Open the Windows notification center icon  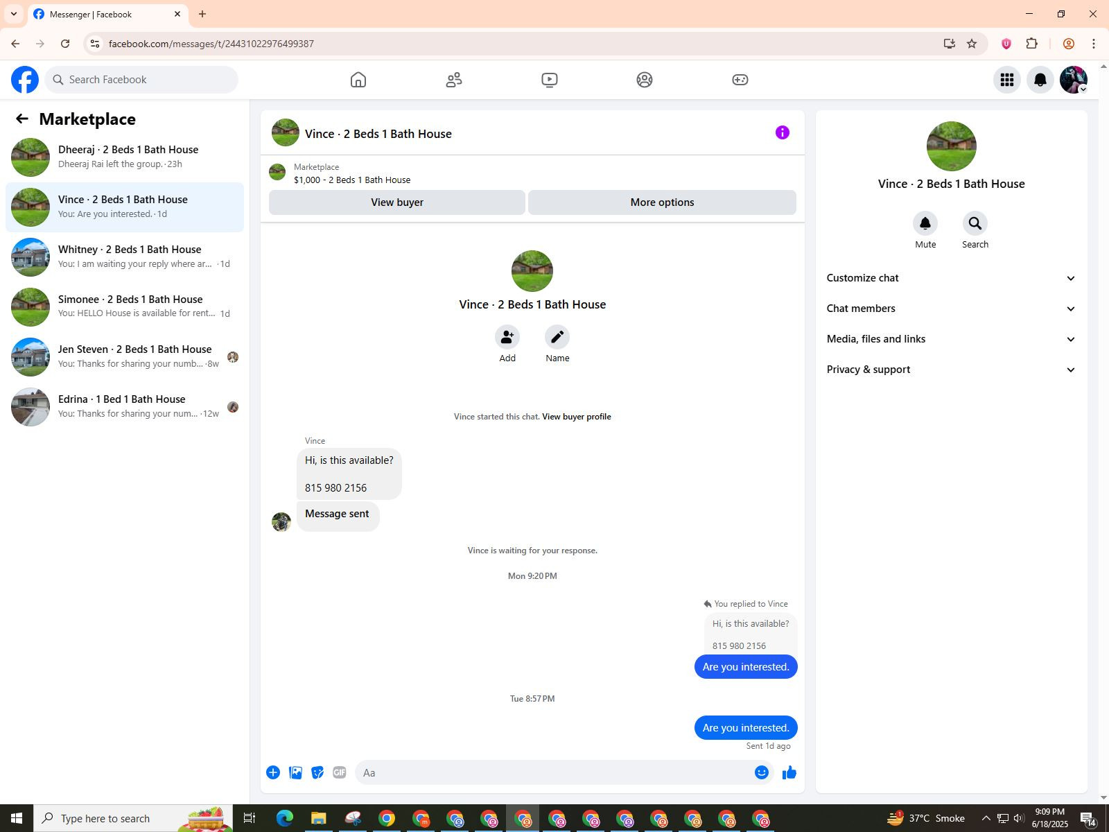pyautogui.click(x=1088, y=819)
